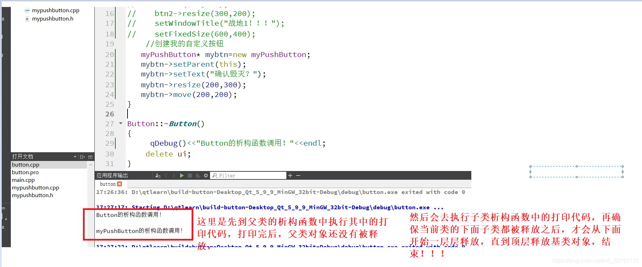Split the 打开文档 side panel
The width and height of the screenshot is (642, 267).
coord(83,157)
